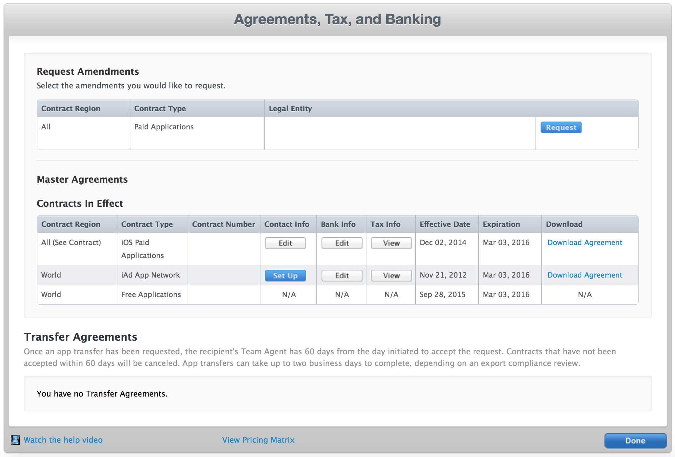Edit Contact Info for iOS Paid Applications
The image size is (675, 457).
285,243
